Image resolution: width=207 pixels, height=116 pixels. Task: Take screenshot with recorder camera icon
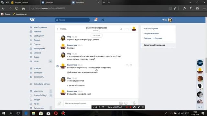[135, 107]
